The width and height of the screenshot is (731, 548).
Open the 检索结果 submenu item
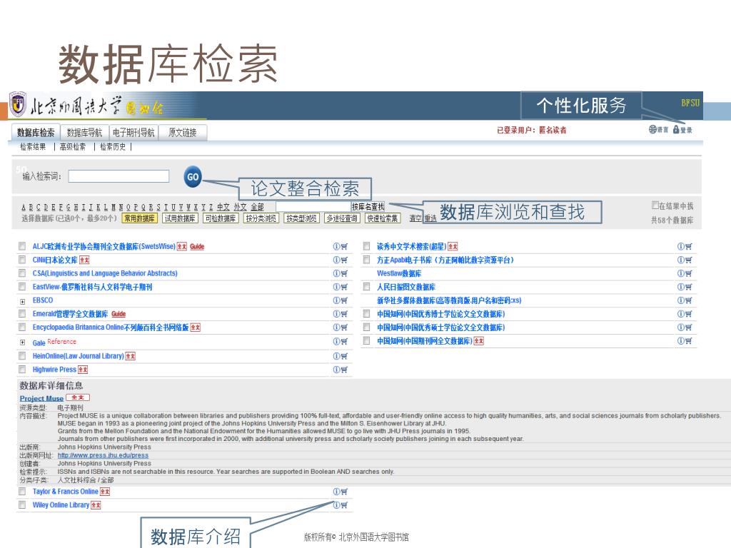pos(33,147)
